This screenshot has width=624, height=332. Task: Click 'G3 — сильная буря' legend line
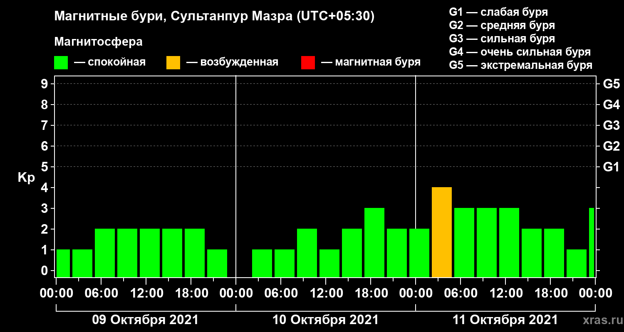[502, 39]
